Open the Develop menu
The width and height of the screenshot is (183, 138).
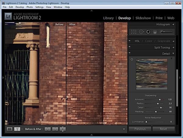(20, 7)
